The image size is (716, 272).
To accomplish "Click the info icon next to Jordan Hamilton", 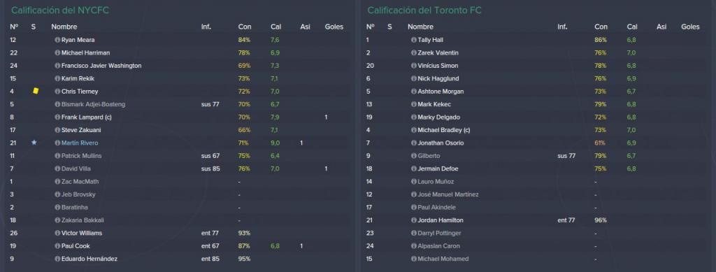I will (x=414, y=220).
